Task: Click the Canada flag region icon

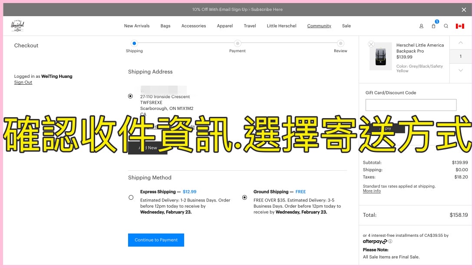Action: tap(460, 26)
